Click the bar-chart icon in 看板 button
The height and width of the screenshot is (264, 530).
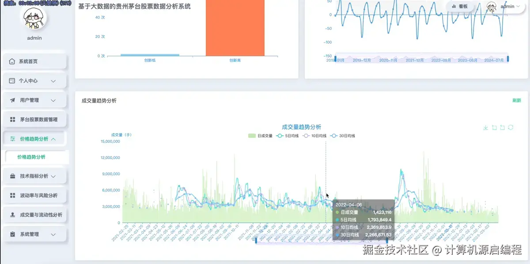coord(454,7)
